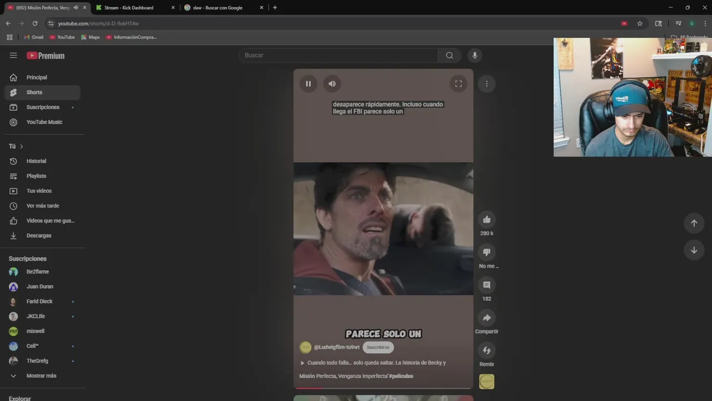Open the Ludwigflim channel avatar
This screenshot has width=712, height=401.
[x=305, y=348]
